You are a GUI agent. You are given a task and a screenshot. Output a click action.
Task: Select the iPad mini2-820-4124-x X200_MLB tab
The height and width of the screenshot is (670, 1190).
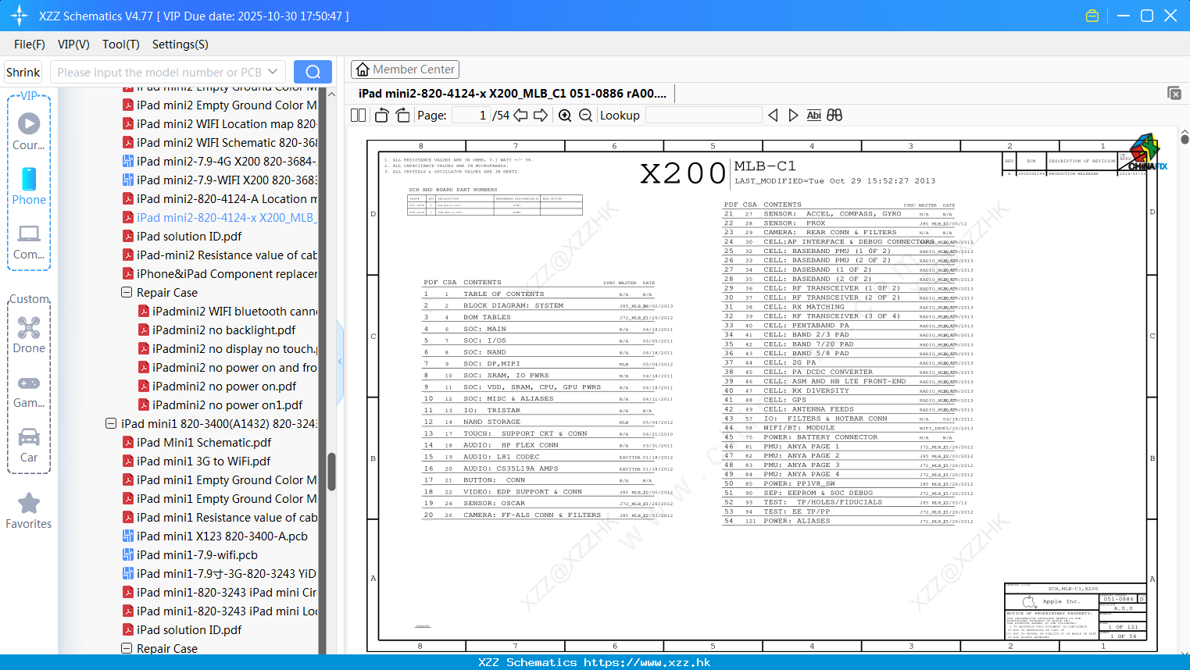(x=513, y=93)
